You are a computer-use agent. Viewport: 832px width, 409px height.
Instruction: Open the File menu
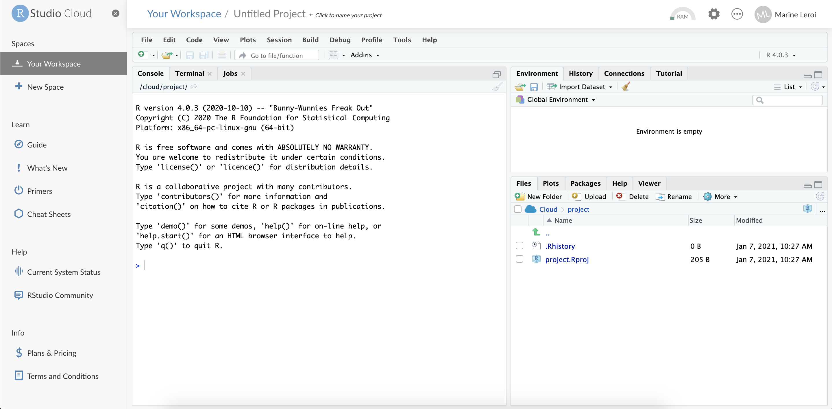147,40
